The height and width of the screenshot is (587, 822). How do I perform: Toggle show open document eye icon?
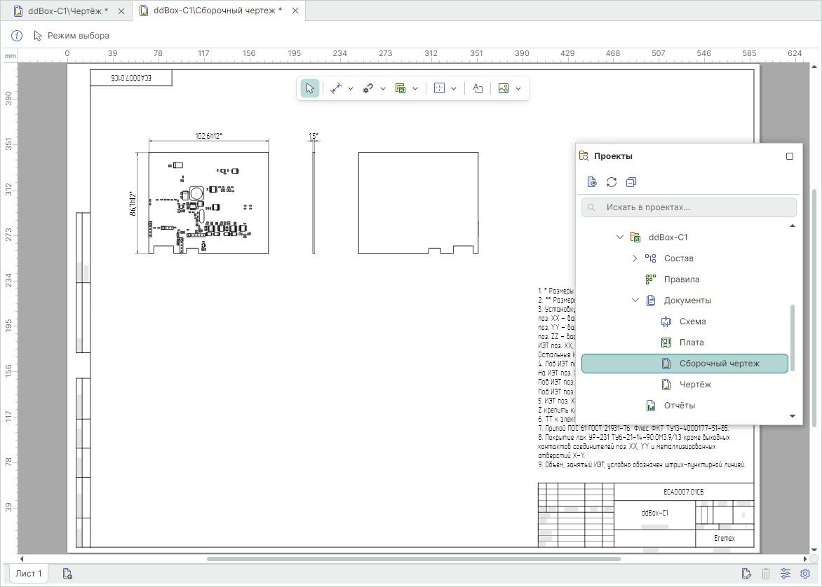point(592,182)
